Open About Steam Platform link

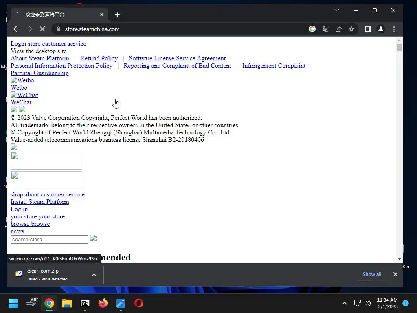(40, 58)
